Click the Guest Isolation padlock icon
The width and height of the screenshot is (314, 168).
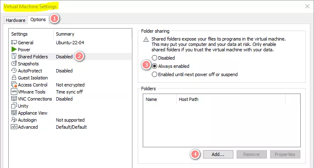pos(14,77)
